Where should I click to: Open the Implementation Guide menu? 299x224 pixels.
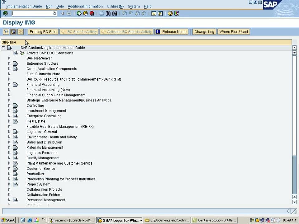(x=24, y=6)
